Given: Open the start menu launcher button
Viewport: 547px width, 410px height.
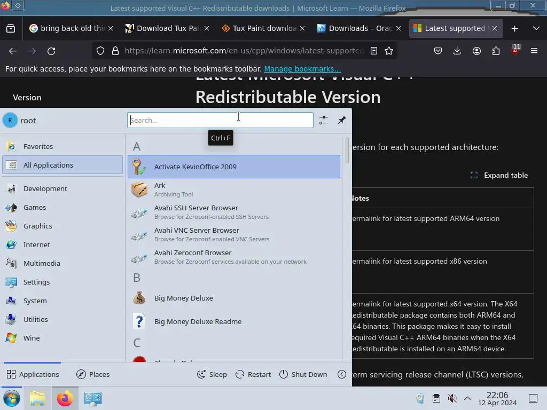Looking at the screenshot, I should (x=12, y=398).
